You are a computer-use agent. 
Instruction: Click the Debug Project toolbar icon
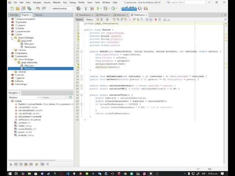tap(105, 8)
